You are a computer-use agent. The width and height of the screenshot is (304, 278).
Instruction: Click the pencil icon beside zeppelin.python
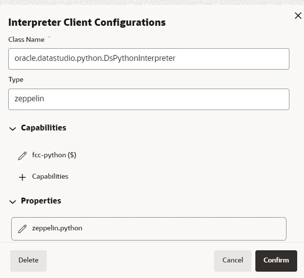point(22,228)
